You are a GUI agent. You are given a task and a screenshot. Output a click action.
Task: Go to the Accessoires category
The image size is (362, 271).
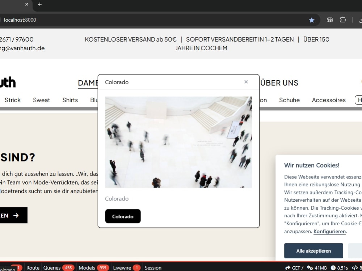pos(329,100)
